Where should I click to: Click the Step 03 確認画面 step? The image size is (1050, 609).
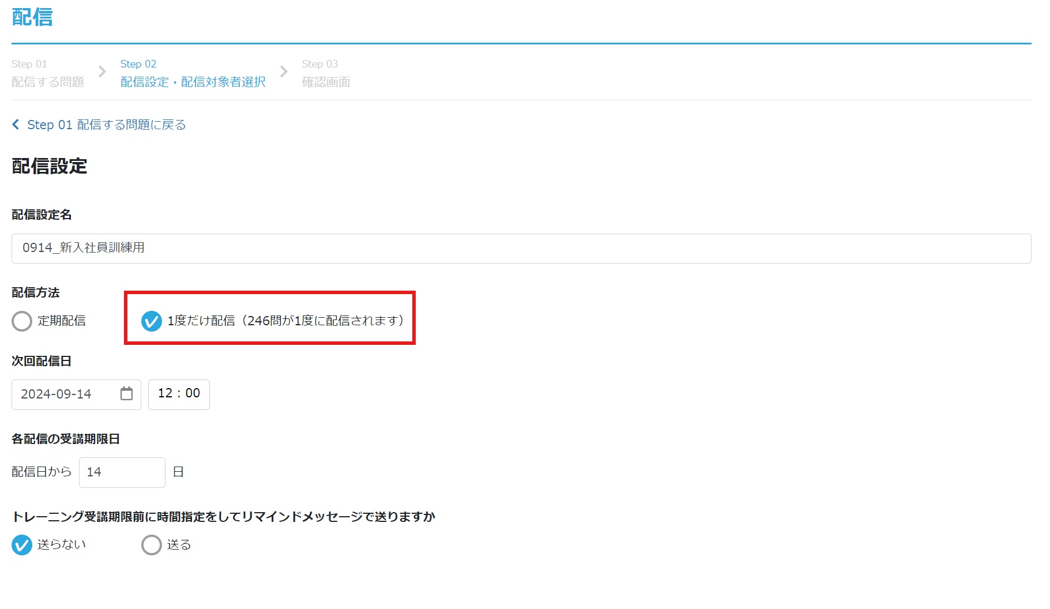pyautogui.click(x=326, y=73)
